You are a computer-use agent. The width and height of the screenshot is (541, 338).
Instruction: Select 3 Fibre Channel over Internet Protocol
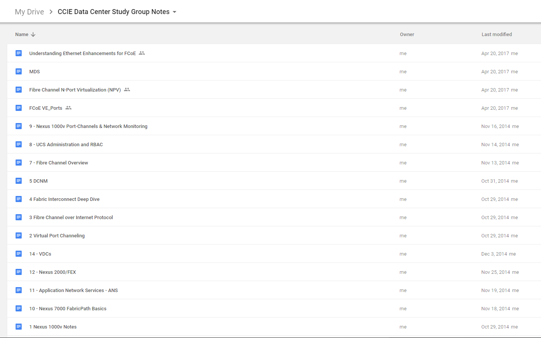pyautogui.click(x=71, y=218)
